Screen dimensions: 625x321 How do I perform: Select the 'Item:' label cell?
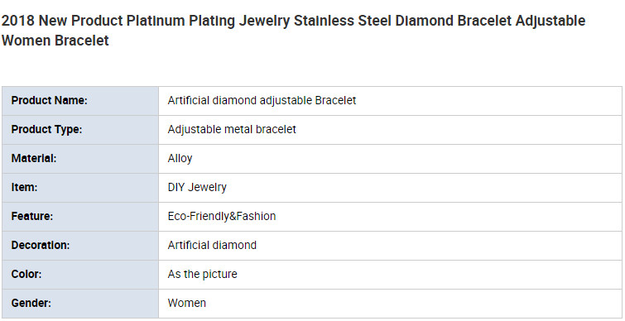80,188
